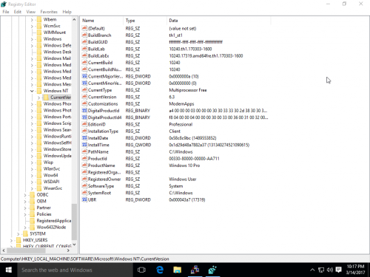Open the Favorites menu
This screenshot has height=277, width=370.
[x=49, y=12]
